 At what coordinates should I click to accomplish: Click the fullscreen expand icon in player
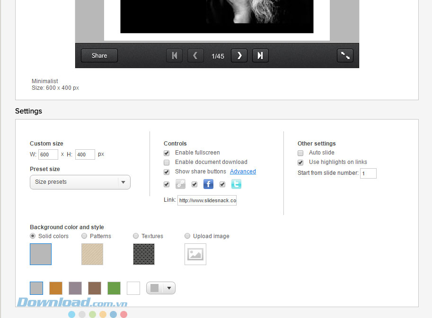click(345, 56)
